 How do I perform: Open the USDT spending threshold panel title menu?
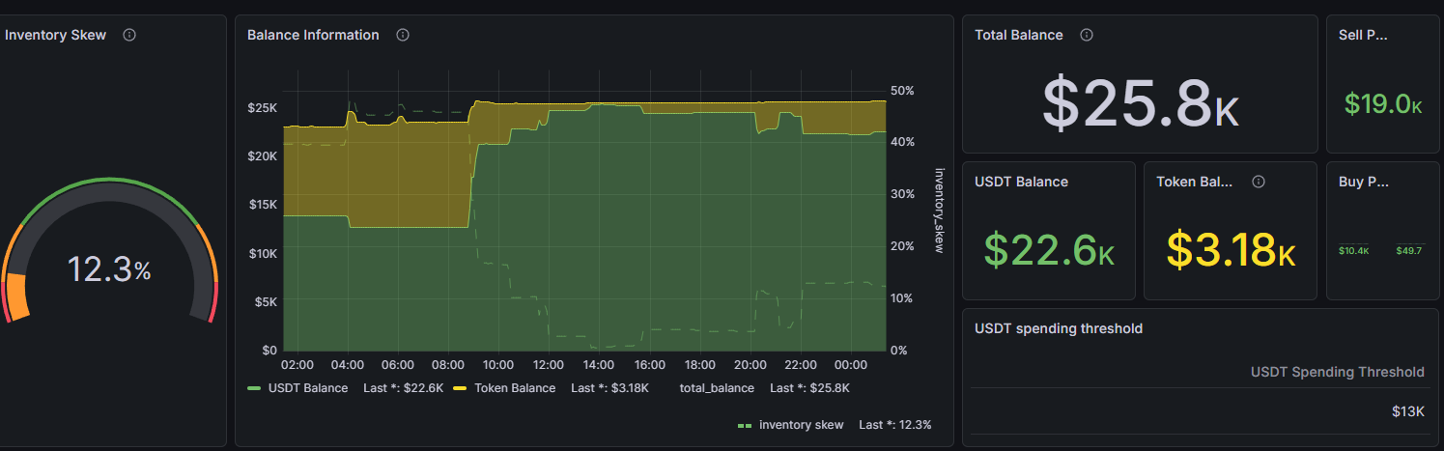1059,328
